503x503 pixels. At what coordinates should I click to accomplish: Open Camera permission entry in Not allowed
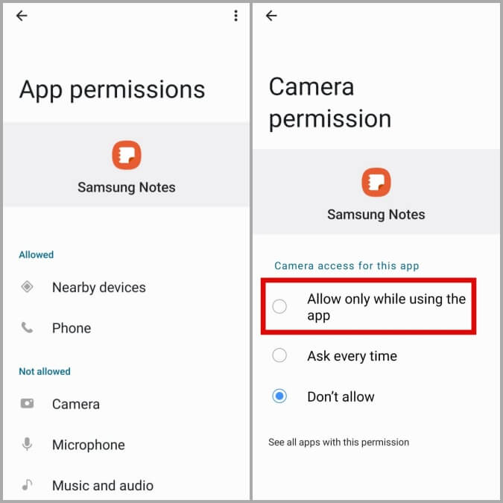click(127, 404)
